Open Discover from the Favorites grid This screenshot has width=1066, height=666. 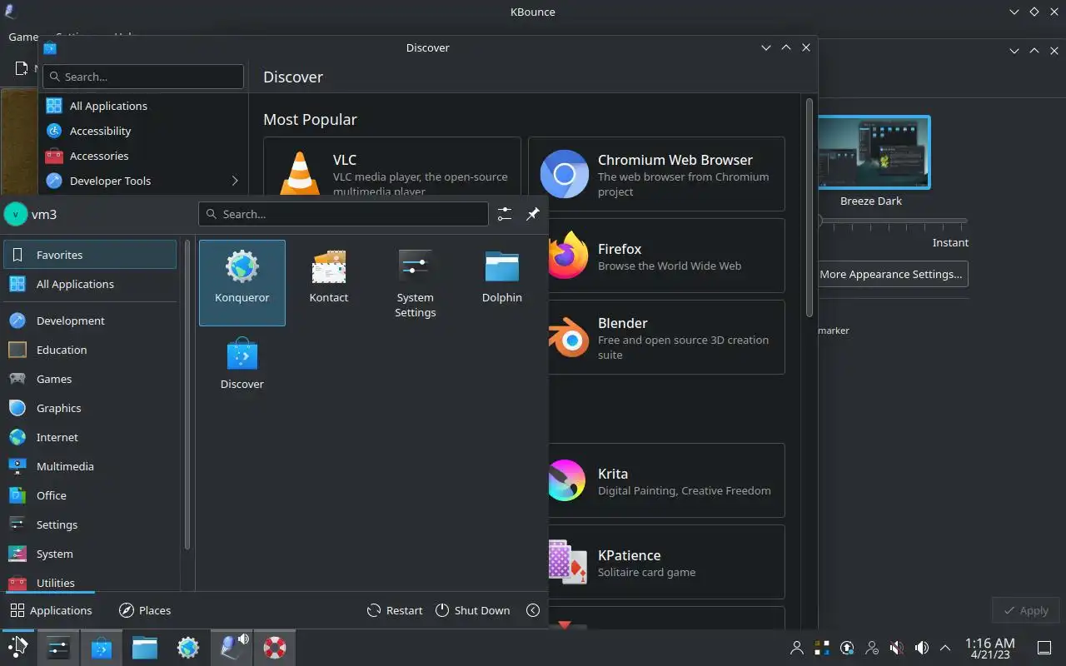[x=242, y=370]
